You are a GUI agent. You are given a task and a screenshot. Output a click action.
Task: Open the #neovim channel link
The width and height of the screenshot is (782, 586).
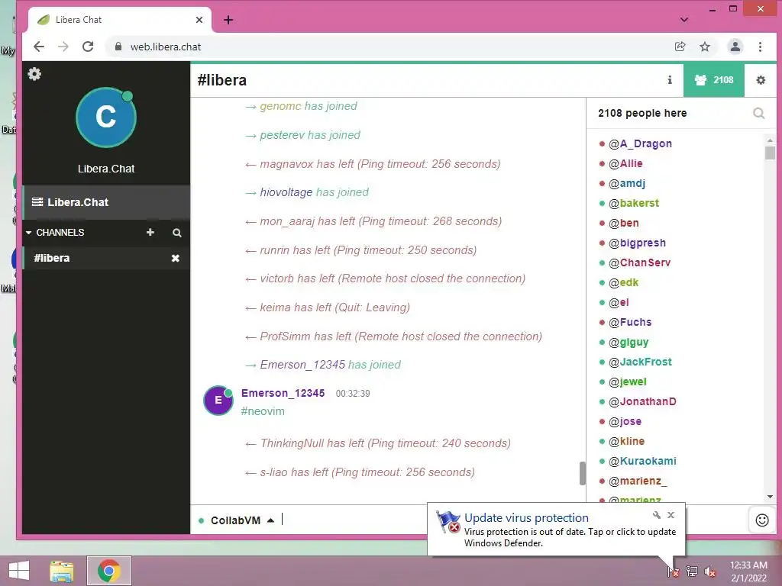click(x=263, y=411)
